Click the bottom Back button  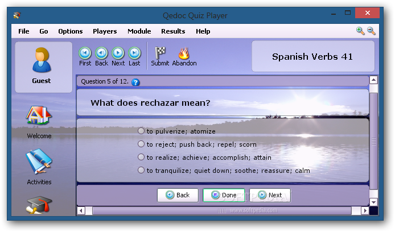(x=178, y=195)
